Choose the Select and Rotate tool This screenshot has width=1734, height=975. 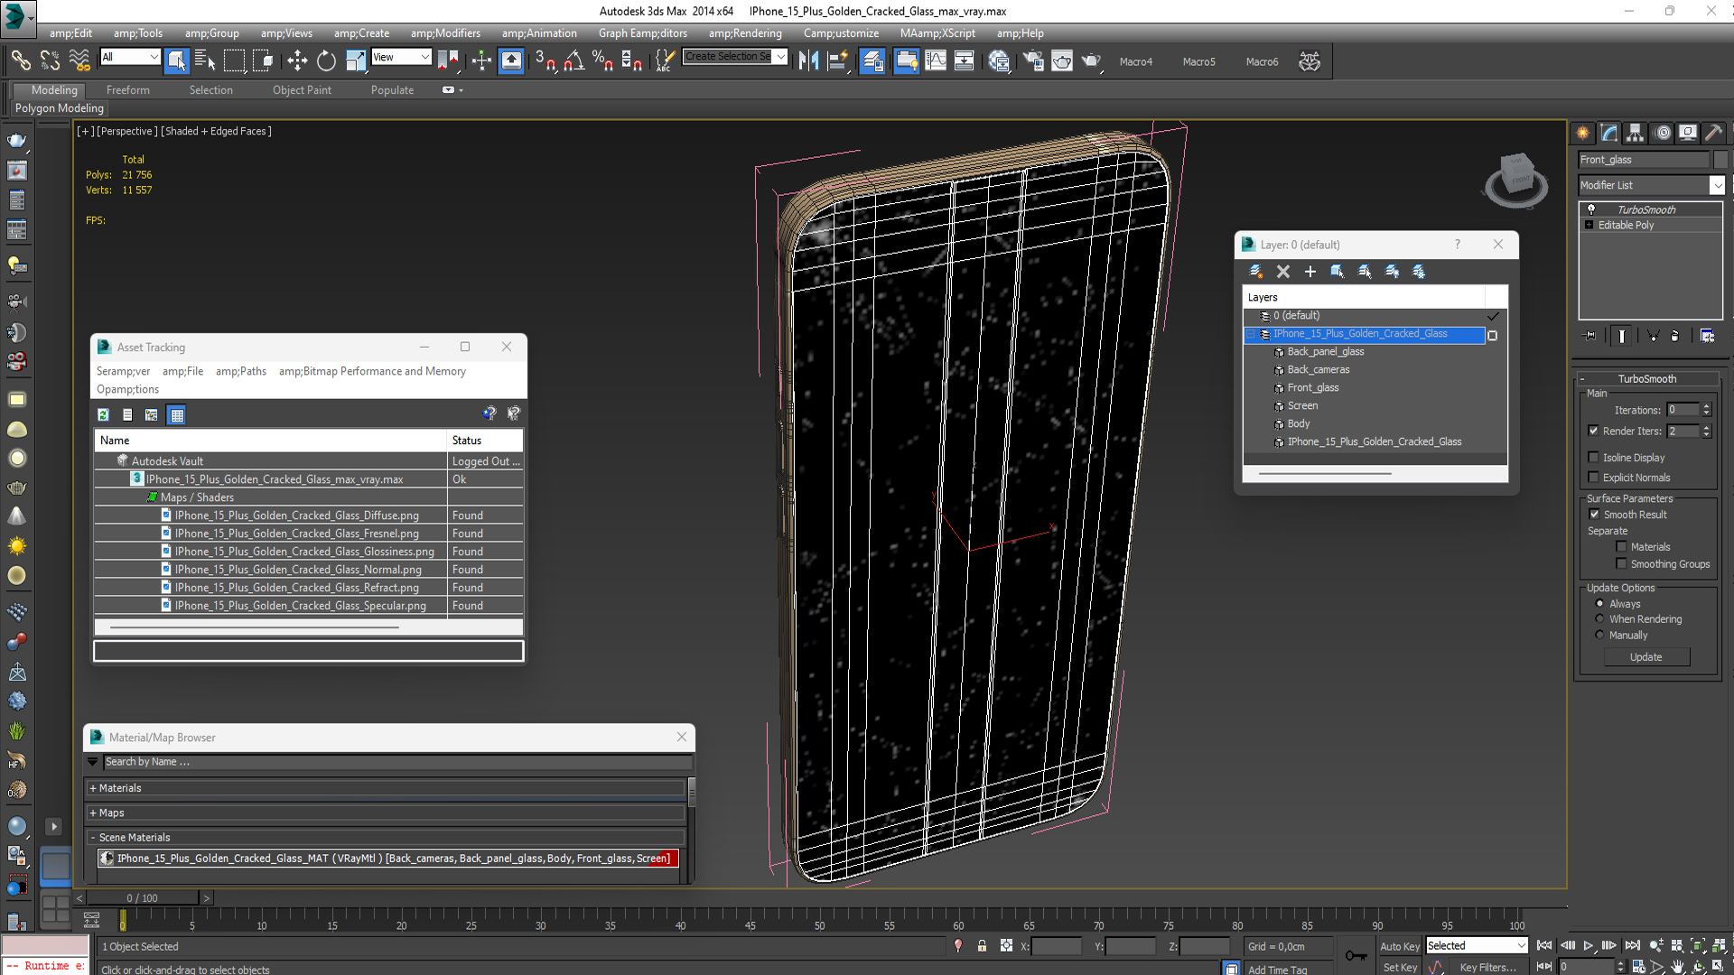326,60
